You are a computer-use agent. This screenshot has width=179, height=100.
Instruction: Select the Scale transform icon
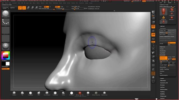click(x=32, y=8)
